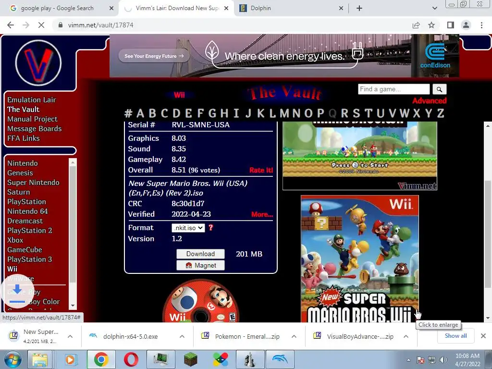The image size is (492, 369).
Task: Click the site lock icon in address bar
Action: [60, 25]
